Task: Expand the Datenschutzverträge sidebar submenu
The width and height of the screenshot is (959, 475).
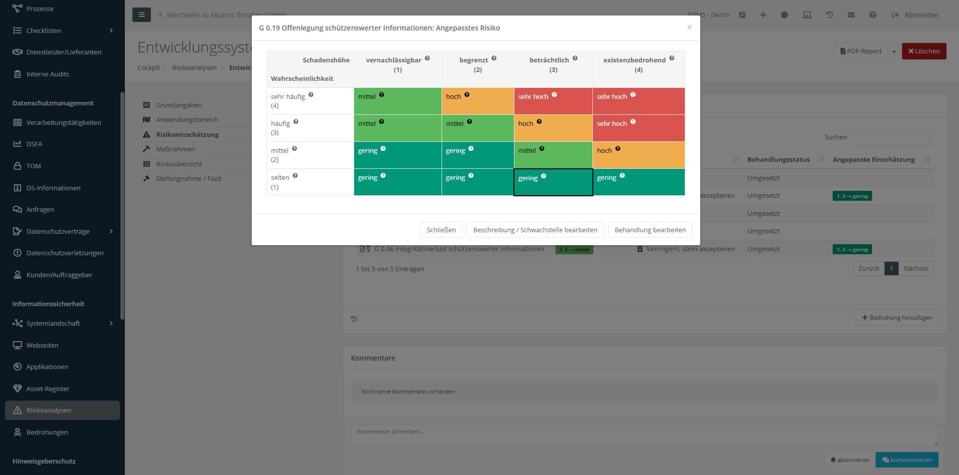Action: (x=111, y=231)
